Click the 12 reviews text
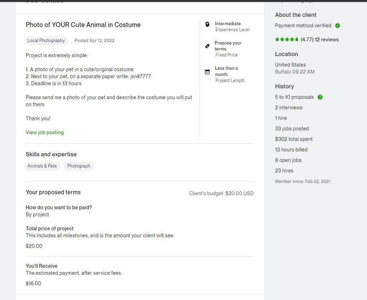 (x=327, y=40)
